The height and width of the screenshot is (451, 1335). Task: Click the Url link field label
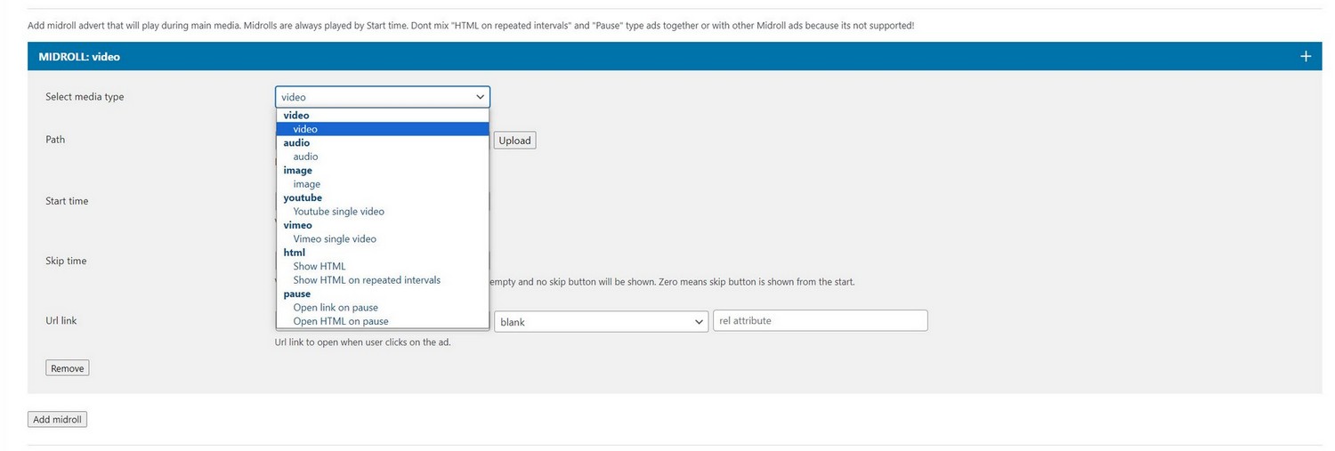tap(61, 320)
